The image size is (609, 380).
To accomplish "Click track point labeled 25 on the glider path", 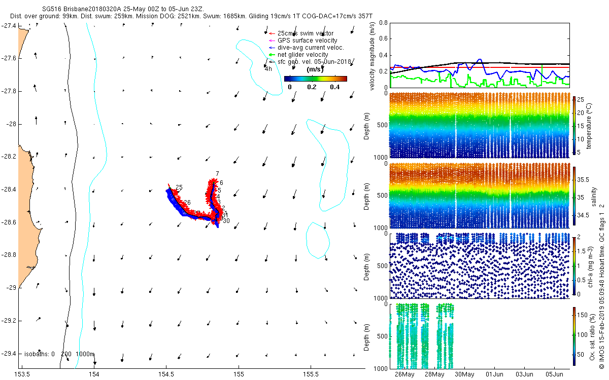I will pos(179,188).
